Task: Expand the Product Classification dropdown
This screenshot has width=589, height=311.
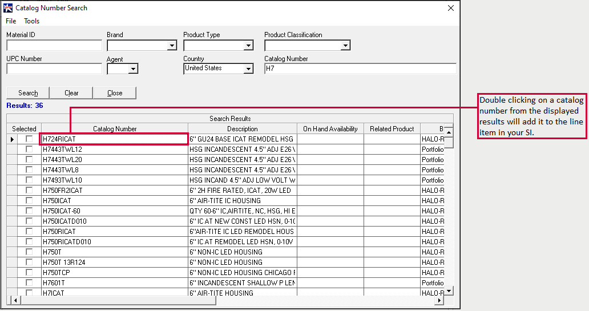Action: point(345,46)
